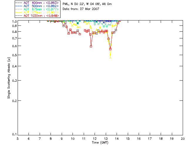Click the AOT 400nm legend entry
This screenshot has height=150, width=188.
click(x=37, y=3)
